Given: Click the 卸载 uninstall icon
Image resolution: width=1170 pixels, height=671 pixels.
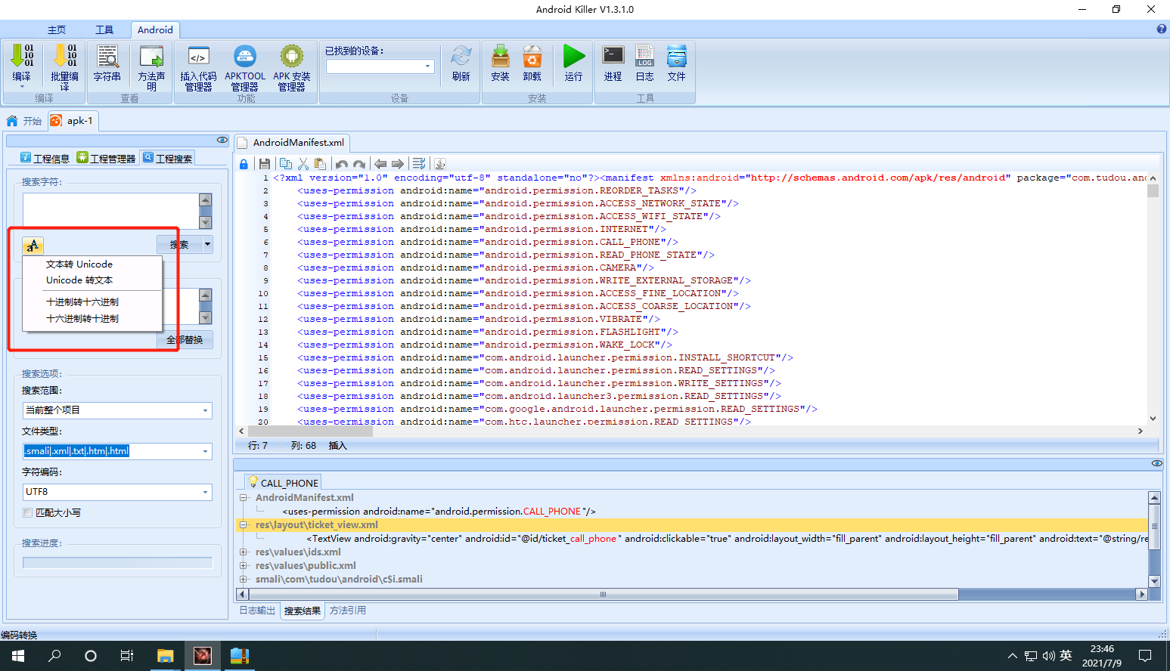Looking at the screenshot, I should 532,63.
